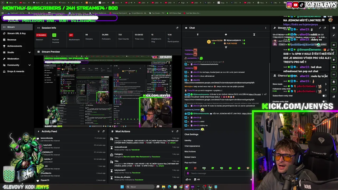
Task: Open the KICK Status Page bookmark
Action: 174,13
